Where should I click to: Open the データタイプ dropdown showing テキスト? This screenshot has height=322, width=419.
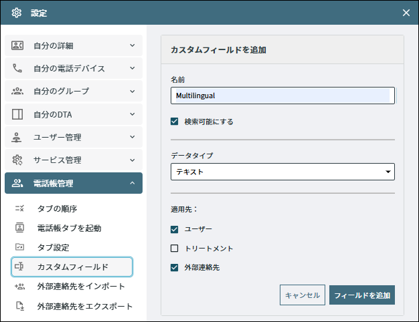pyautogui.click(x=282, y=172)
